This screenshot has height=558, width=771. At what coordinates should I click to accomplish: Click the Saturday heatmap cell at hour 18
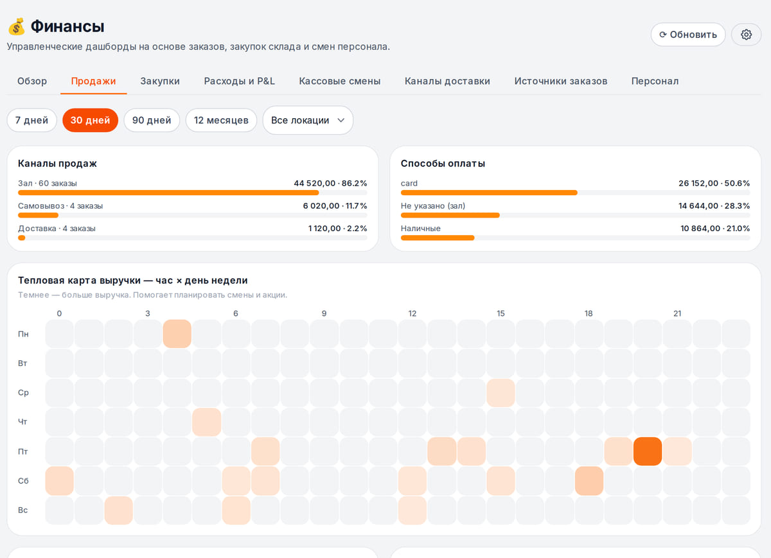click(589, 481)
